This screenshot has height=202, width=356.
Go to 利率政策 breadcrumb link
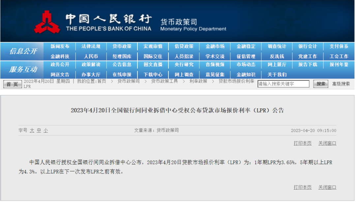[198, 81]
